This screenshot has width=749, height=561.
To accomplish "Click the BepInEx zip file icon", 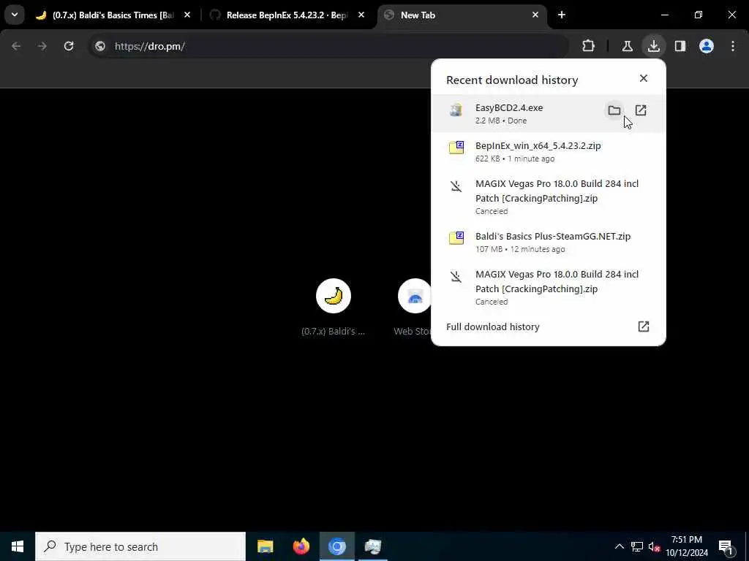I will pos(456,148).
